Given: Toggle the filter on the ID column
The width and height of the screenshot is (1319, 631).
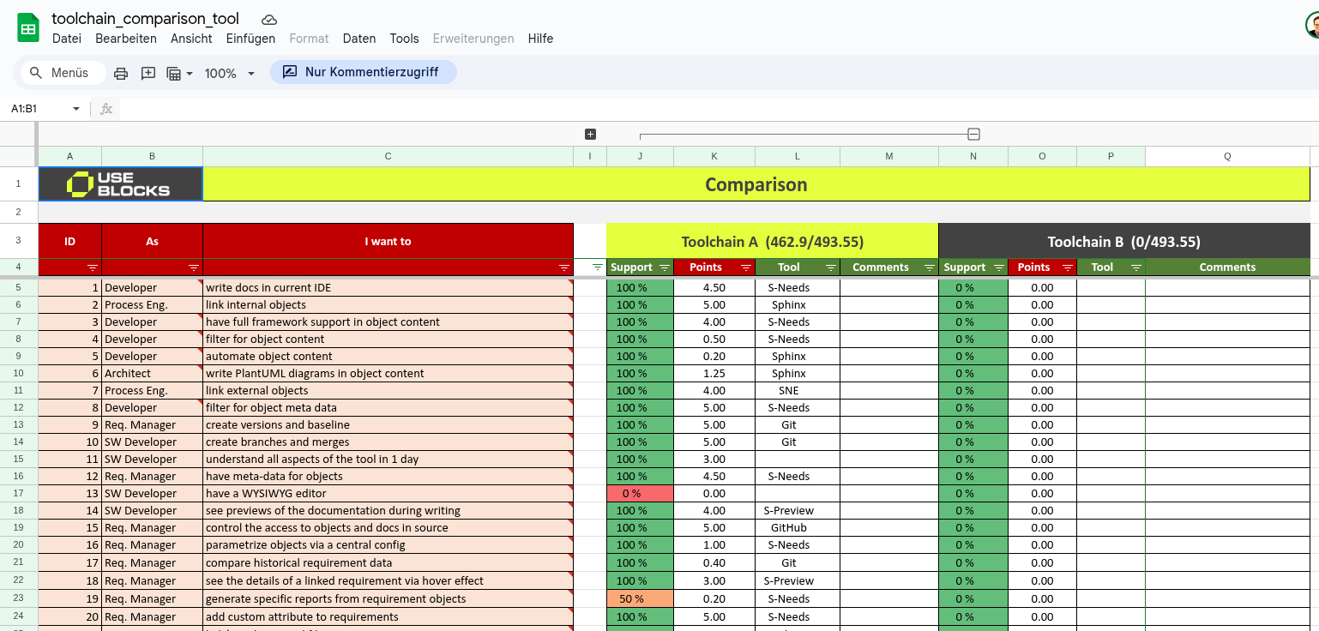Looking at the screenshot, I should tap(93, 268).
